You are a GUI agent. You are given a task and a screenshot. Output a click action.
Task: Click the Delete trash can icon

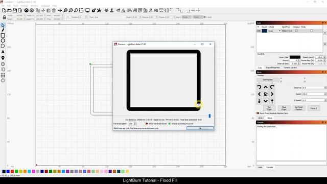(x=54, y=10)
